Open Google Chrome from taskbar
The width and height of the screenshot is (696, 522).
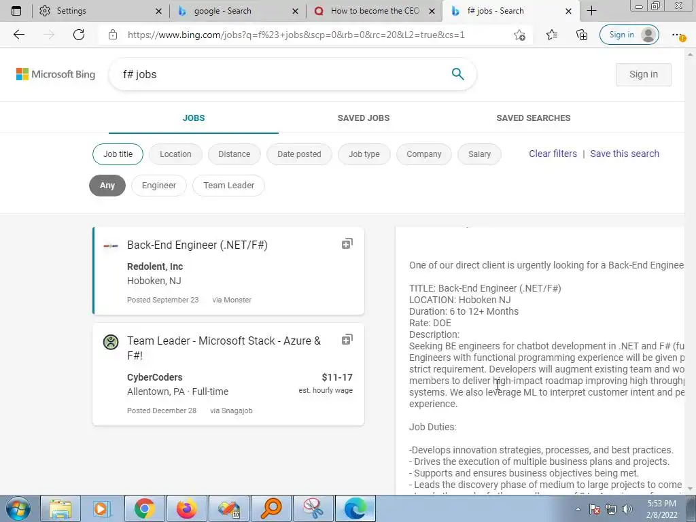pyautogui.click(x=145, y=508)
